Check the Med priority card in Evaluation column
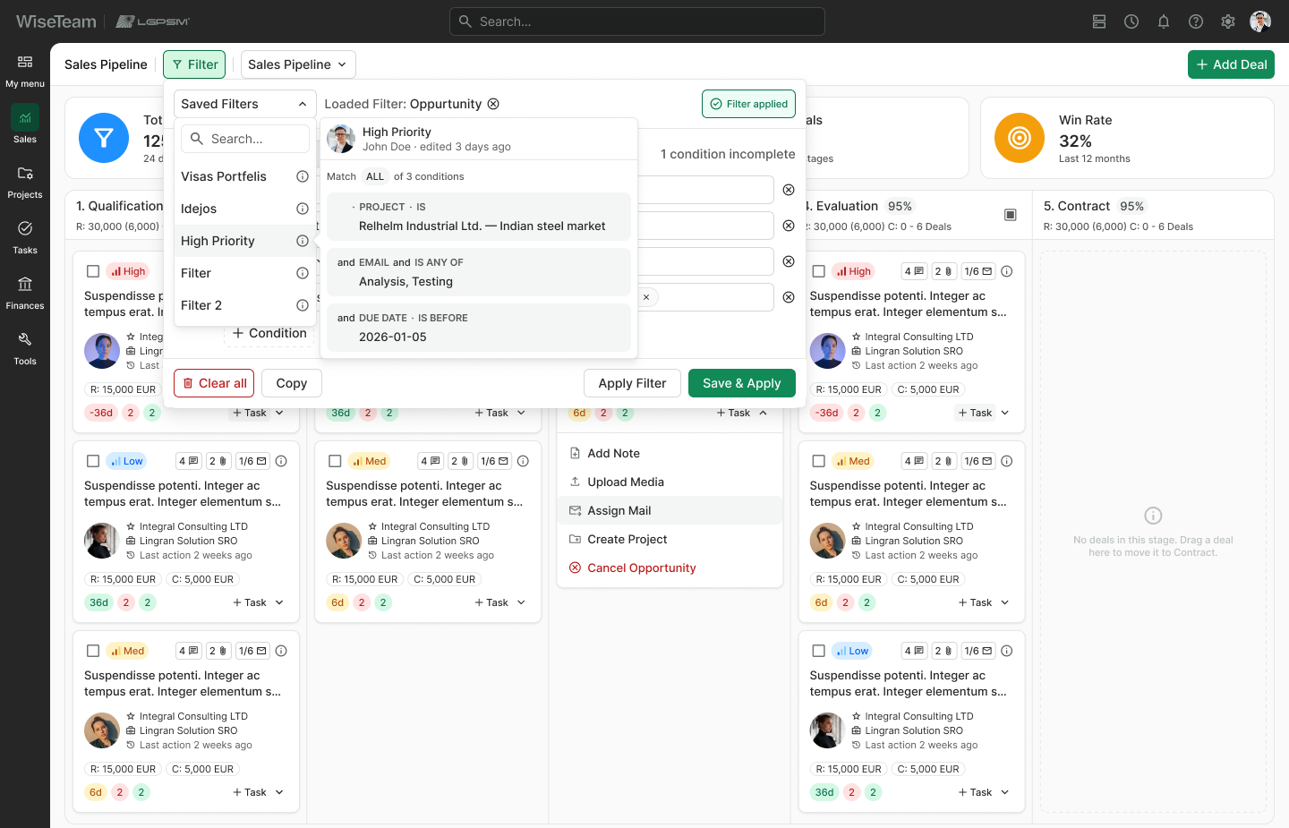The height and width of the screenshot is (828, 1289). pyautogui.click(x=818, y=461)
